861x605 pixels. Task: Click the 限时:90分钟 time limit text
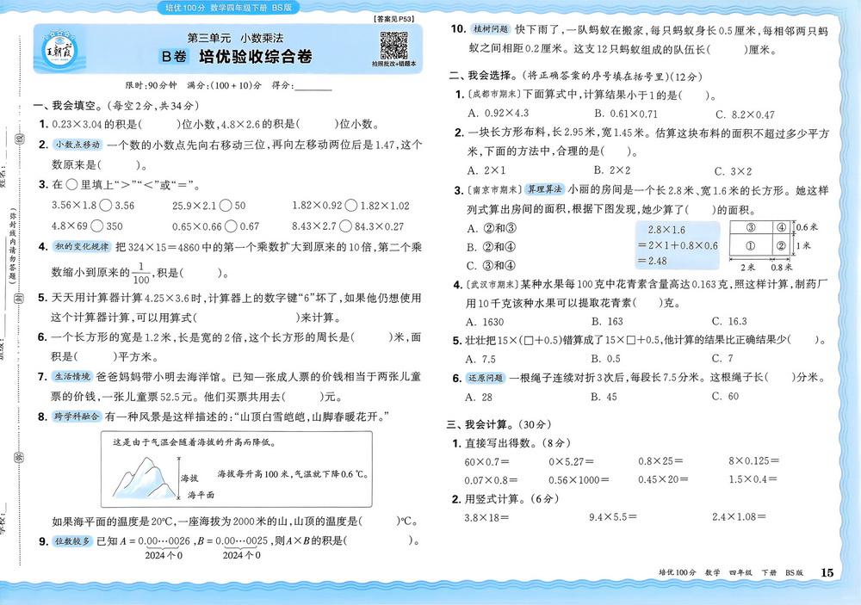151,85
